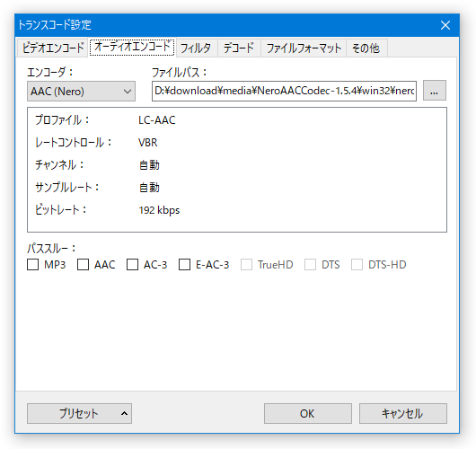Viewport: 476px width, 449px height.
Task: Go to the デコード tab
Action: click(x=239, y=48)
